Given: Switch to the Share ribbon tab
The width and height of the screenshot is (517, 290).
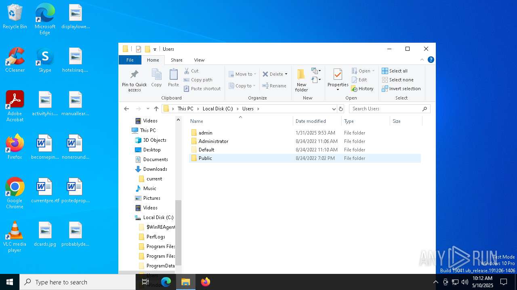Looking at the screenshot, I should pos(177,60).
